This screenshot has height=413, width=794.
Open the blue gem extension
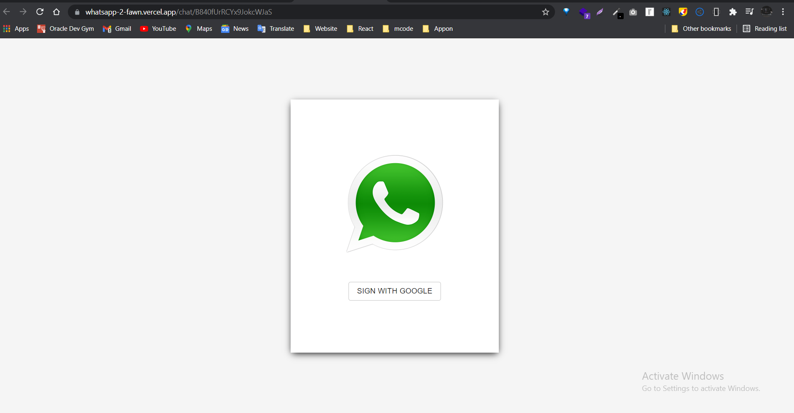pyautogui.click(x=566, y=12)
